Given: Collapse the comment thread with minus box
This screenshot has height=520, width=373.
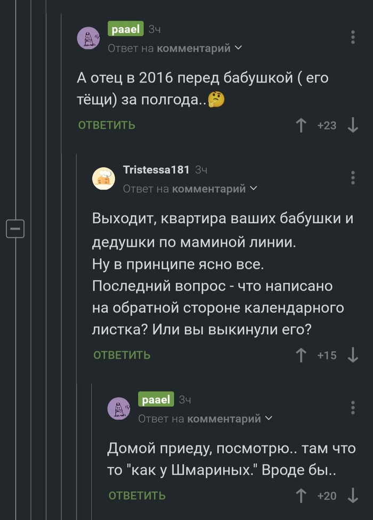Looking at the screenshot, I should coord(15,229).
